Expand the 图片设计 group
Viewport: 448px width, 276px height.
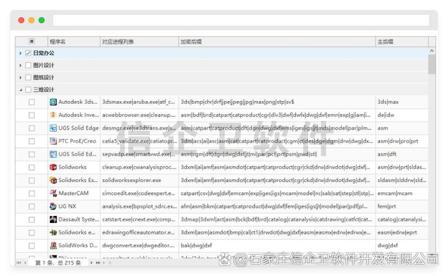click(x=20, y=66)
